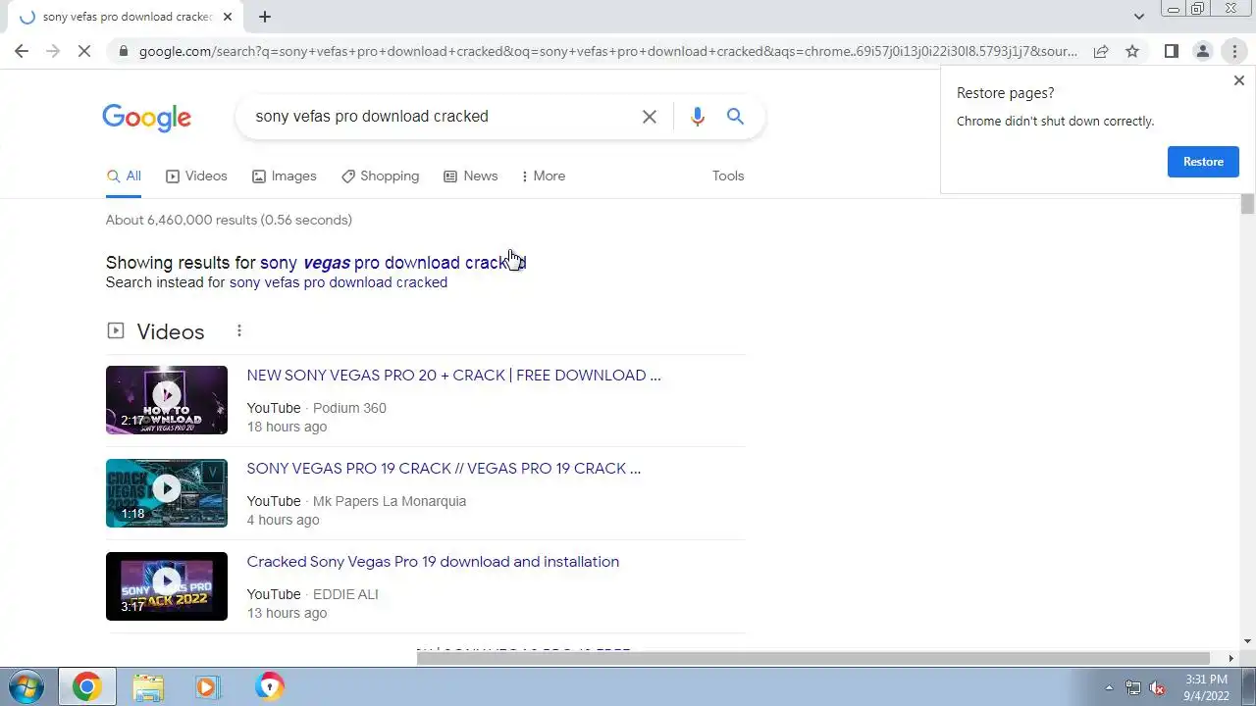Click in the Google search field
The width and height of the screenshot is (1256, 706).
coord(442,117)
